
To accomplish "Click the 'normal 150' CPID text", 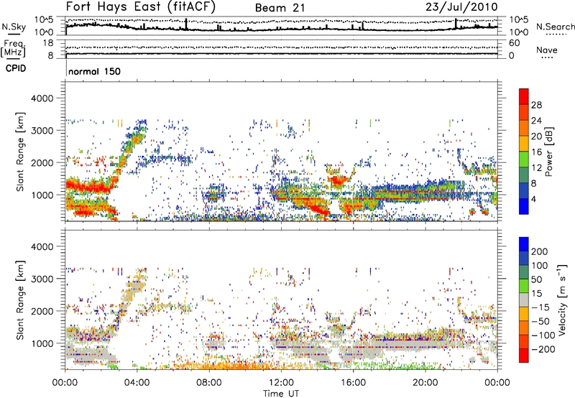I will pyautogui.click(x=94, y=71).
